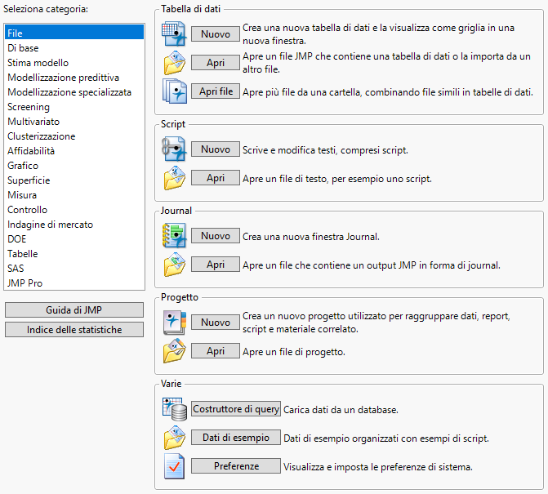Click the multiple files import icon

coord(175,91)
